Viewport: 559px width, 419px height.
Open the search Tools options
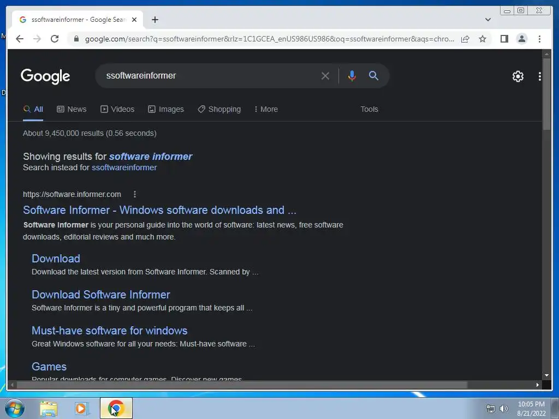369,109
